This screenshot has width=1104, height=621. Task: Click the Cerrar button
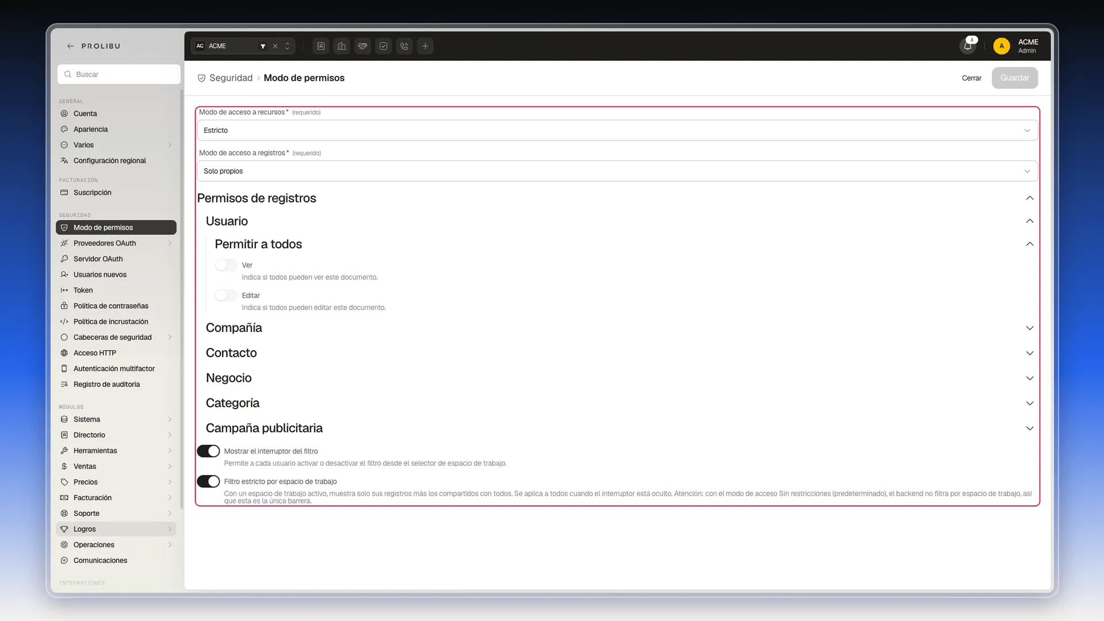971,78
